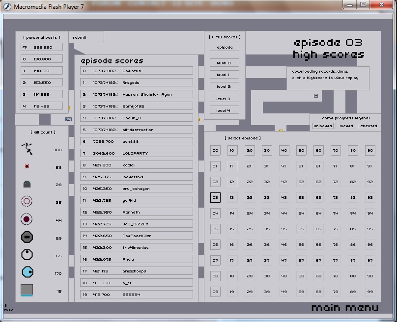
Task: View scores for the whole episode
Action: coord(224,47)
